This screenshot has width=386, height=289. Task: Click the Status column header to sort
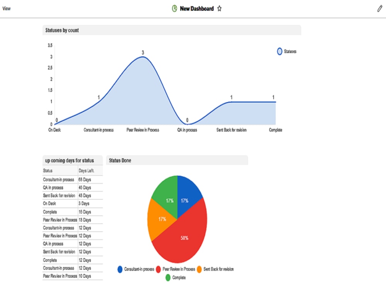coord(47,170)
